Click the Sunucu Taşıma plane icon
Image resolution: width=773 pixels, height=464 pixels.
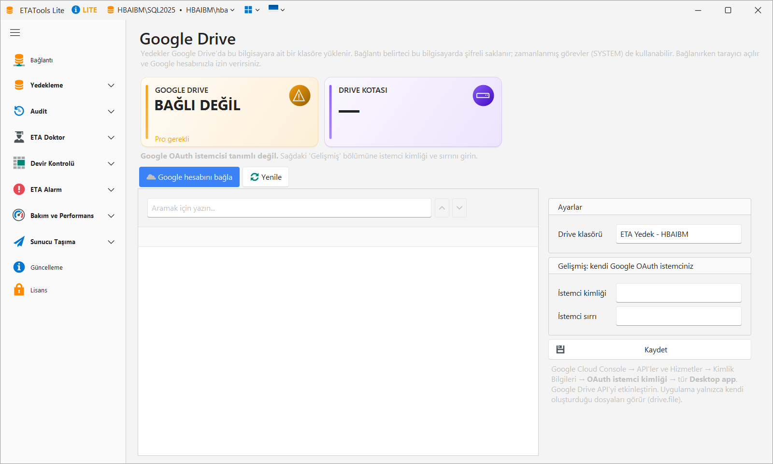19,242
